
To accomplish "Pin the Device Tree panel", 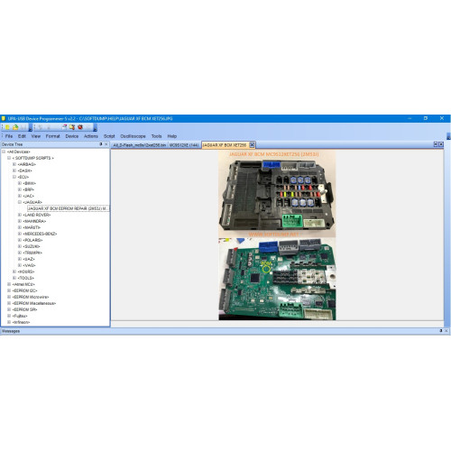I will point(101,144).
